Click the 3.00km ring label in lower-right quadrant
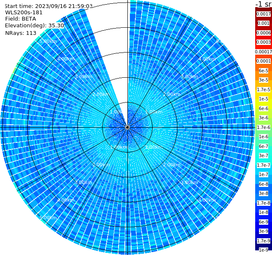 189,182
